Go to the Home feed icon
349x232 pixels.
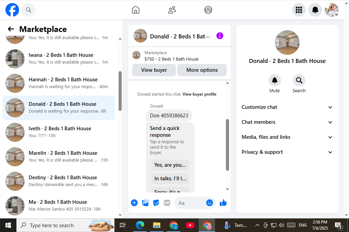click(x=136, y=10)
